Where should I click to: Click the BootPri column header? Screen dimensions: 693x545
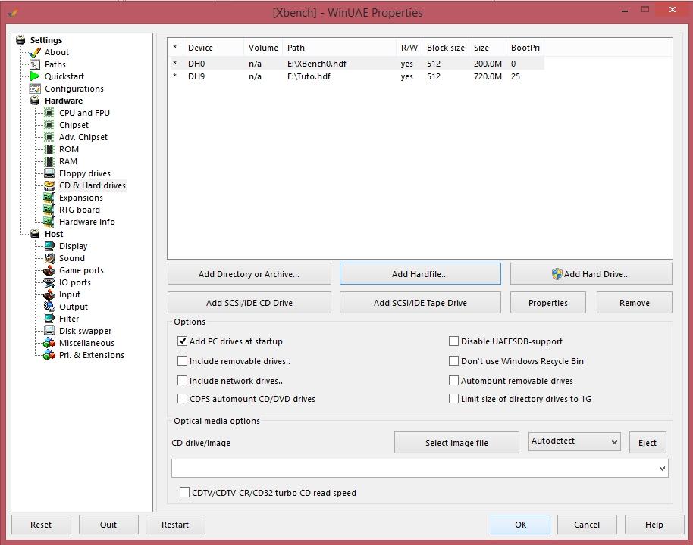[x=525, y=48]
